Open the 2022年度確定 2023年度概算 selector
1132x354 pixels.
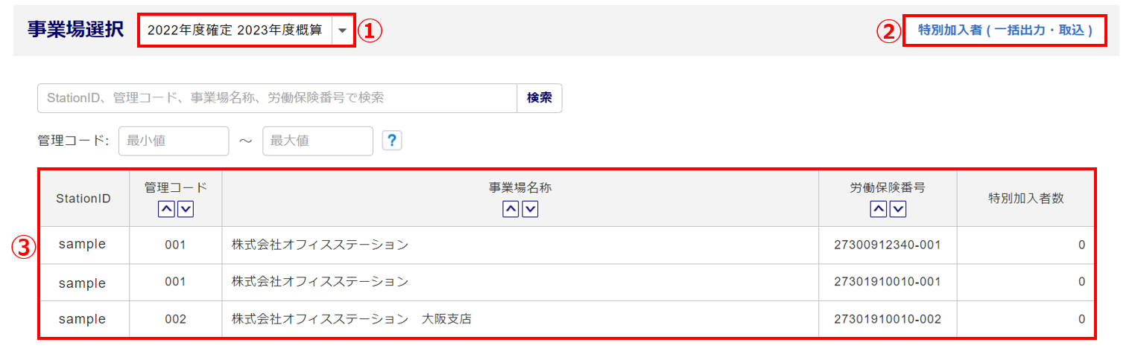[x=235, y=30]
